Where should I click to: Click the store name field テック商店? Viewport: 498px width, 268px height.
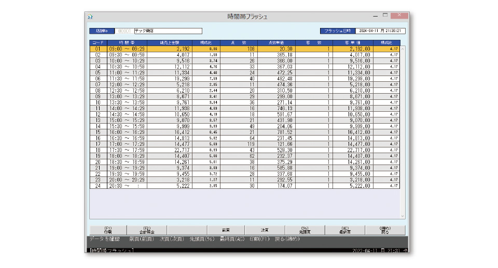168,31
